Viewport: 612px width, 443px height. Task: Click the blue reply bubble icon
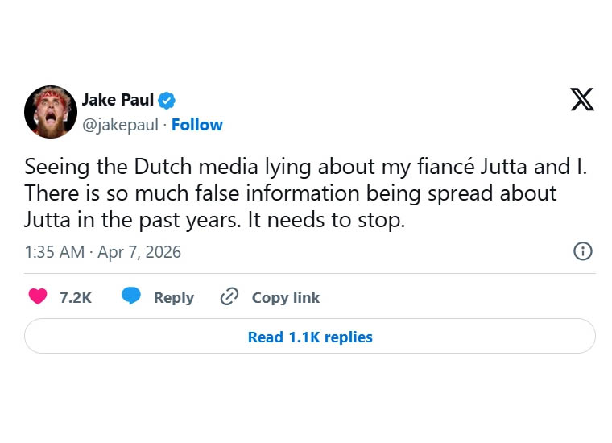131,297
